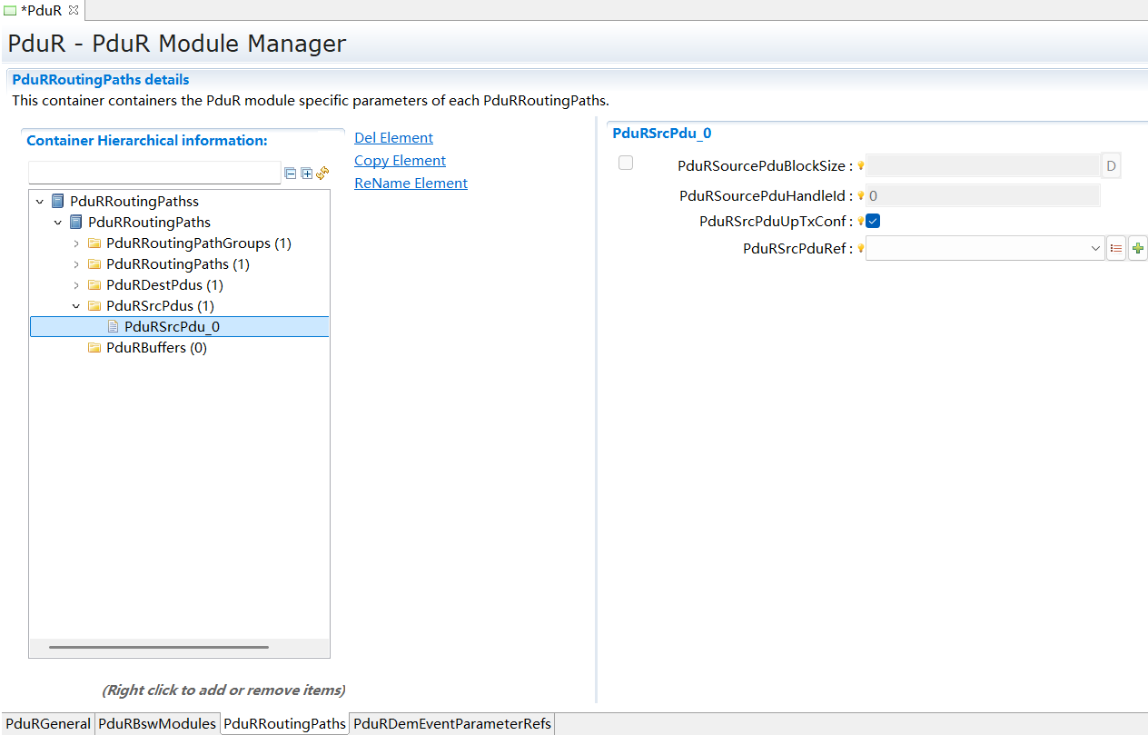Viewport: 1148px width, 735px height.
Task: Collapse all nodes using the minus icon
Action: pyautogui.click(x=290, y=173)
